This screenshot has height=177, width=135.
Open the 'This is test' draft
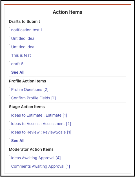21,55
